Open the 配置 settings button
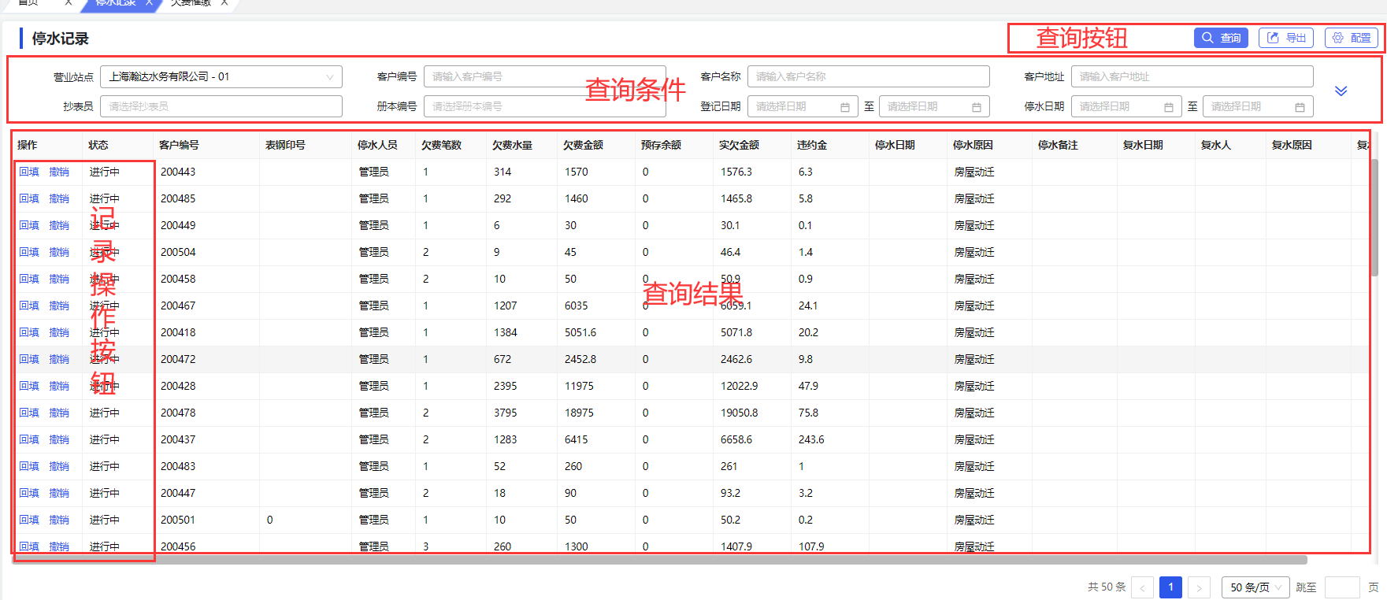The image size is (1387, 600). pyautogui.click(x=1352, y=38)
